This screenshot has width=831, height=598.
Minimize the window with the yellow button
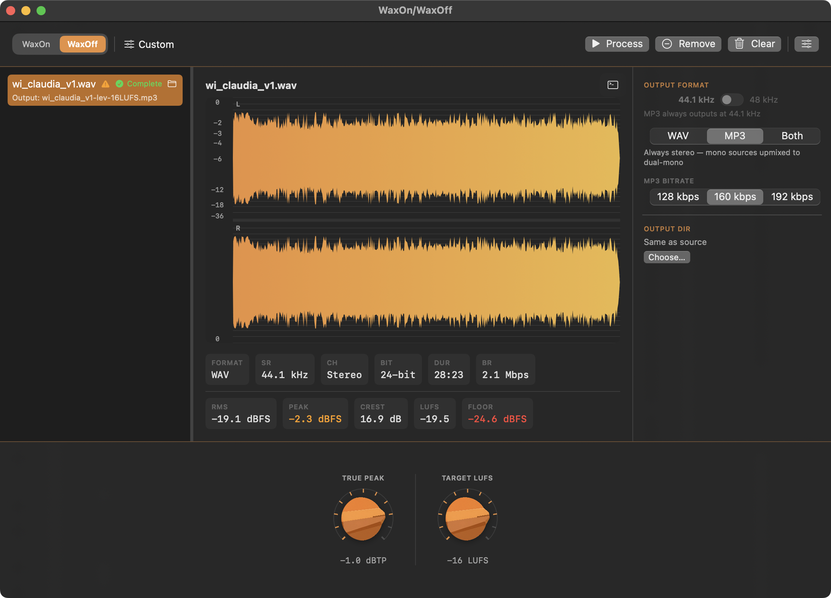(26, 11)
